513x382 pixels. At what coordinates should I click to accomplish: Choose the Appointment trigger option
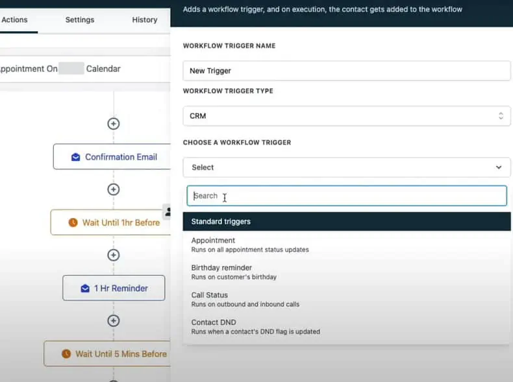click(x=347, y=245)
